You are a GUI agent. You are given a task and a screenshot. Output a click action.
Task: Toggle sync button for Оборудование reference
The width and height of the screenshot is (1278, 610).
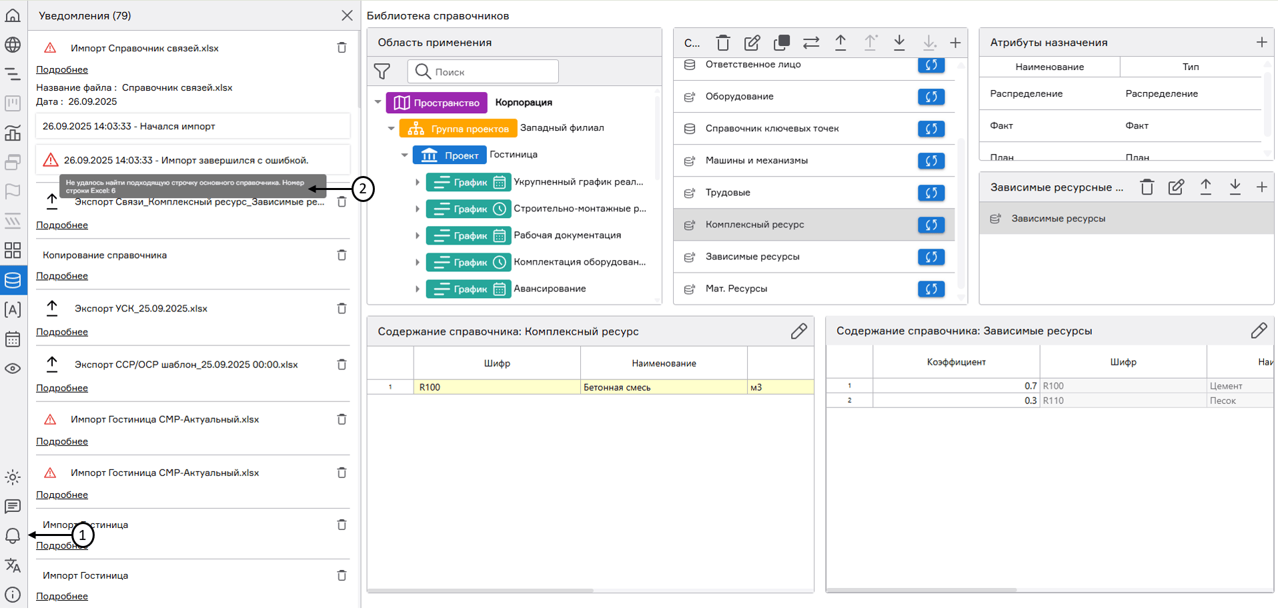click(930, 97)
